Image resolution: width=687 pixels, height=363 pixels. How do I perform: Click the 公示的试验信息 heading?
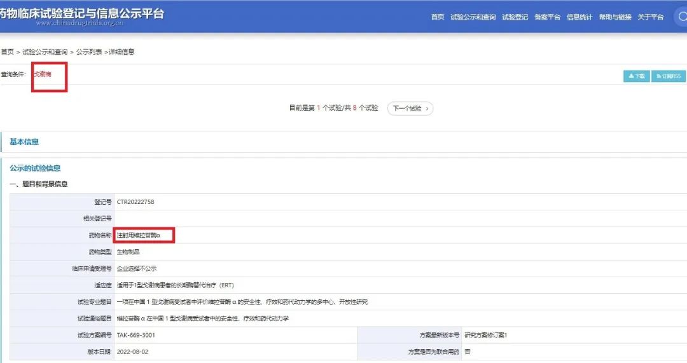tap(35, 168)
